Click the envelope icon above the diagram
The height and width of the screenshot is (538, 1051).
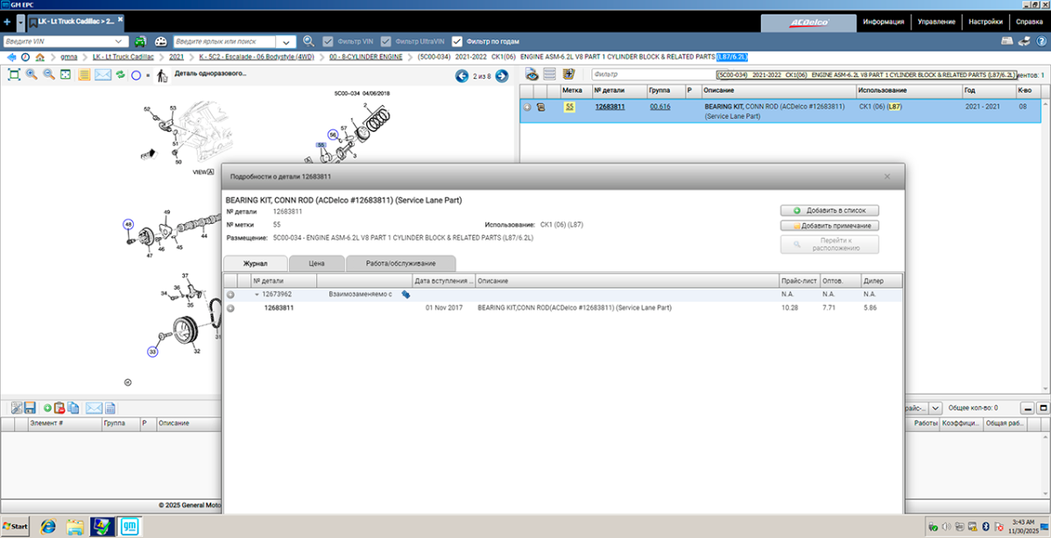point(102,75)
